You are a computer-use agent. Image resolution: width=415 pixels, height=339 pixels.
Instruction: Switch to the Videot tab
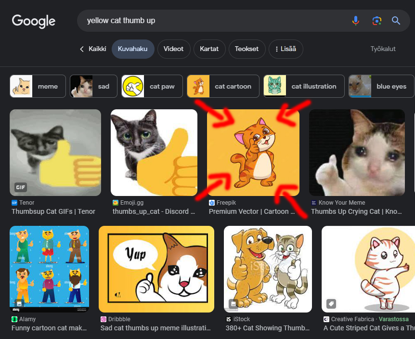pyautogui.click(x=173, y=49)
